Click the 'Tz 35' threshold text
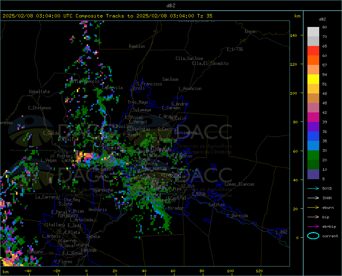Viewport: 342px width, 276px height. [x=204, y=16]
